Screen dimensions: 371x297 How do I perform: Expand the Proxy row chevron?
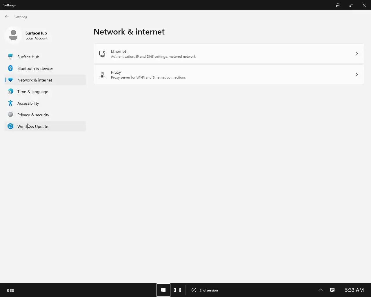[x=357, y=75]
